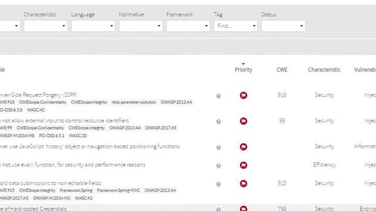
Task: Open help icon for external input resource identifiers rule
Action: tap(219, 121)
